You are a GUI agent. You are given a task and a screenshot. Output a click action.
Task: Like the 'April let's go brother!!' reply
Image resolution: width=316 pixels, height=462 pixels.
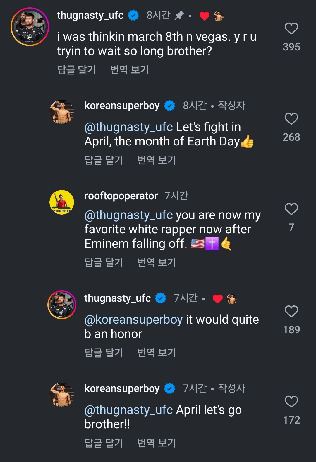[x=291, y=402]
